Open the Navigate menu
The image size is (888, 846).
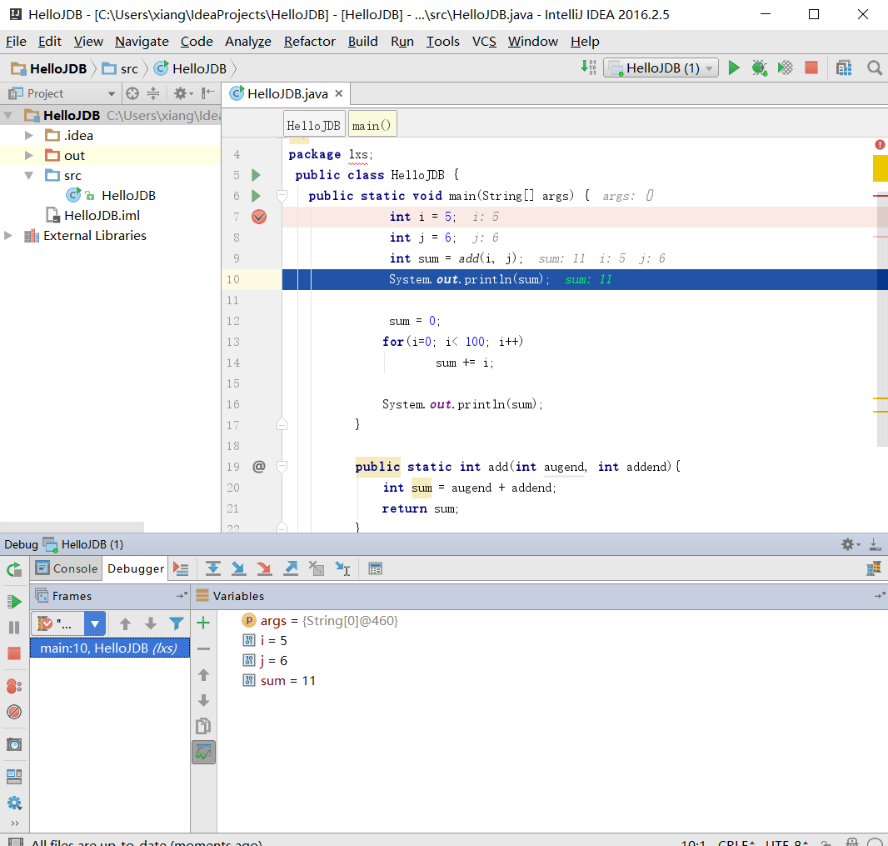coord(142,42)
